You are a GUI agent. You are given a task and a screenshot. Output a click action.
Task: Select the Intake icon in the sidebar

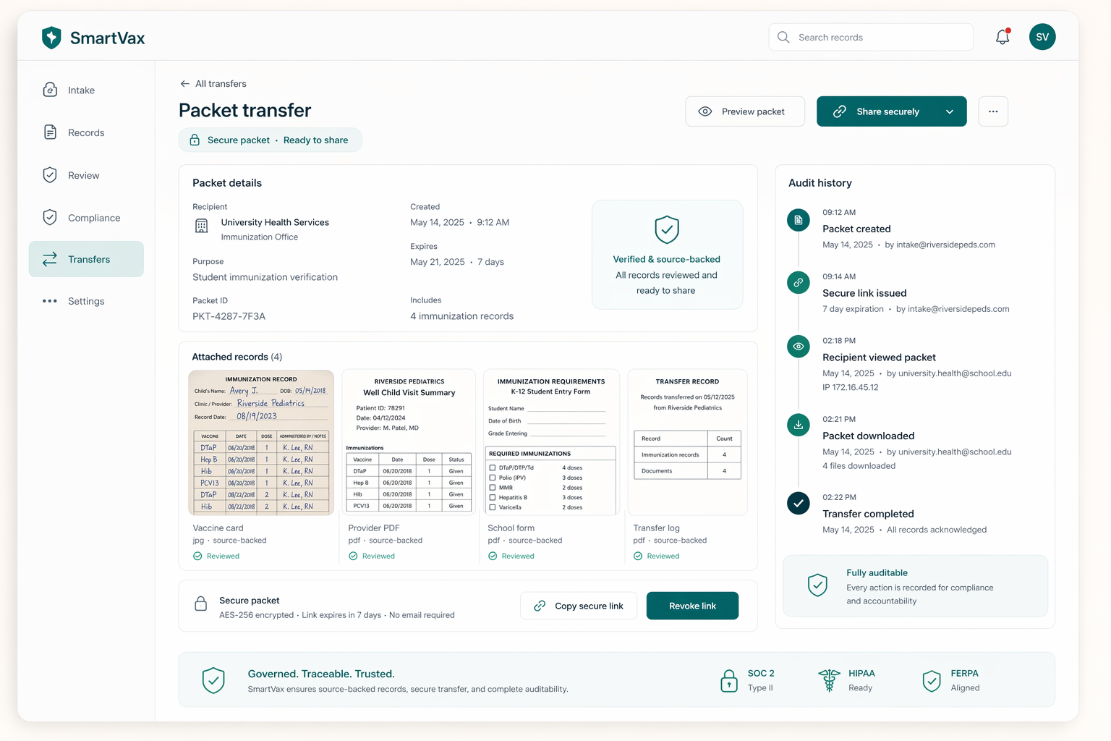tap(49, 90)
